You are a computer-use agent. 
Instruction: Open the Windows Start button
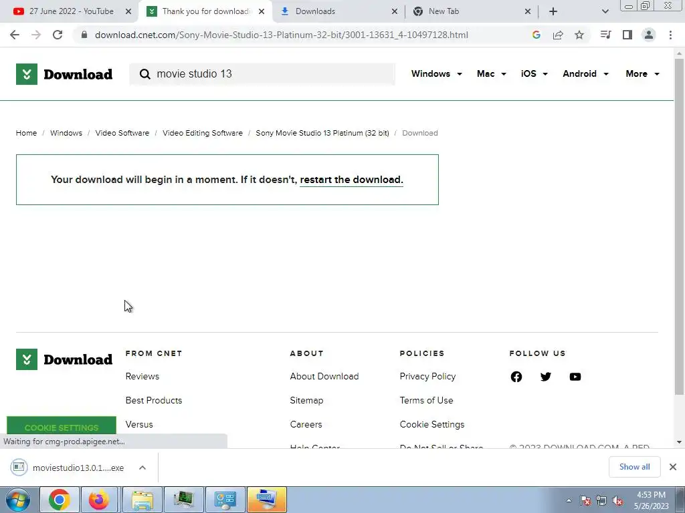[18, 500]
